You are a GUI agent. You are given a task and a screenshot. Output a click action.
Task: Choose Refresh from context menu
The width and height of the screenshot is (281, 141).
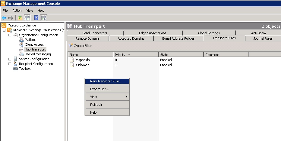[107, 105]
